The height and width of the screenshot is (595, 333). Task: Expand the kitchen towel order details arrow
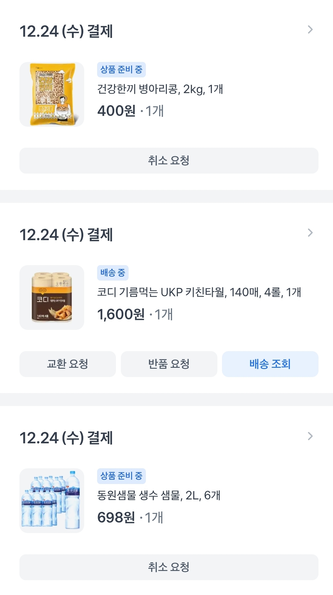tap(310, 233)
